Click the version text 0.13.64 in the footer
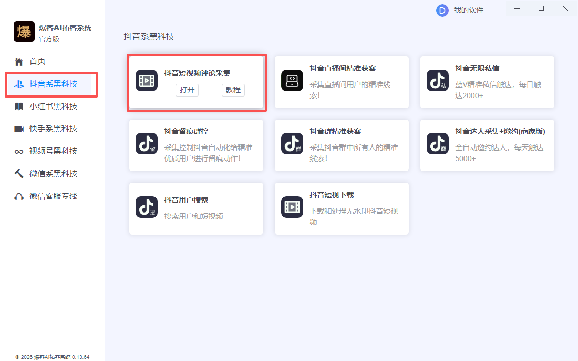Screen dimensions: 578x361 coord(81,357)
